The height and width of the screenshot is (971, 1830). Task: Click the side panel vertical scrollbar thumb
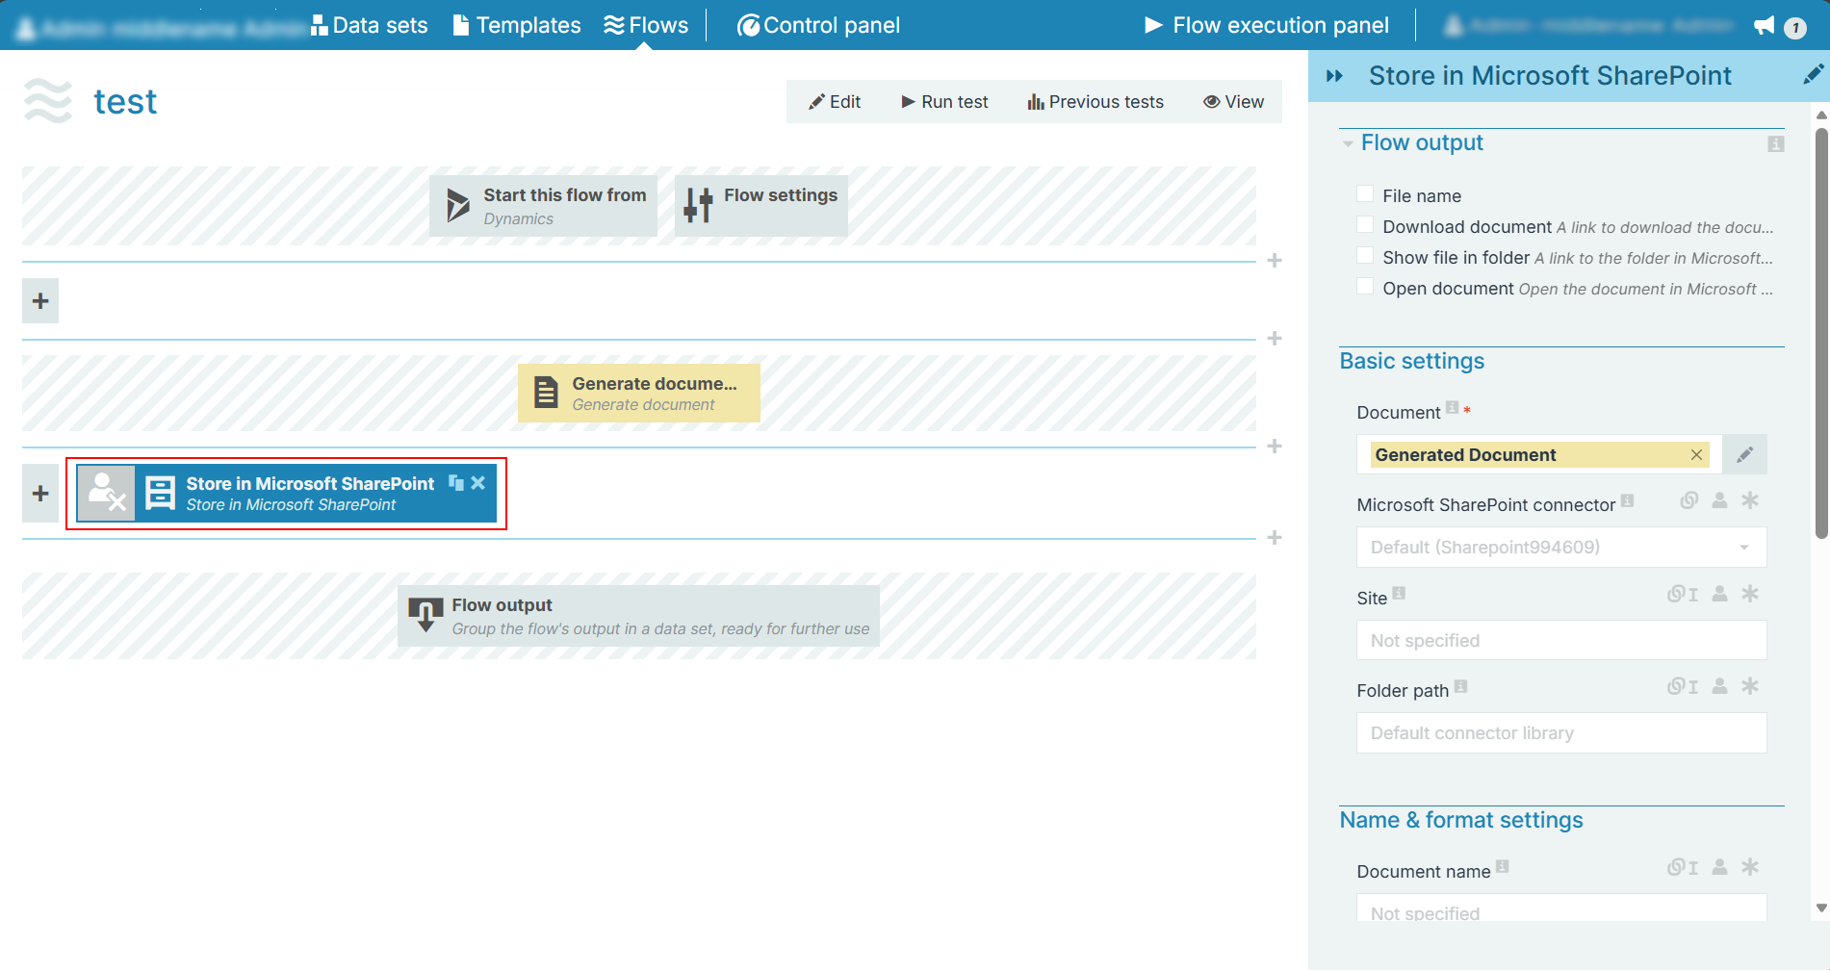point(1821,332)
